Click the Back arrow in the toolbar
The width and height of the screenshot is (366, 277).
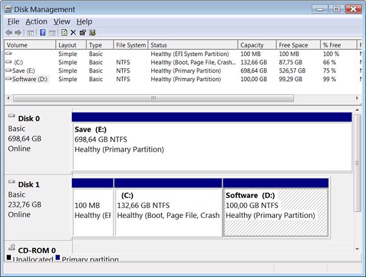[x=9, y=32]
